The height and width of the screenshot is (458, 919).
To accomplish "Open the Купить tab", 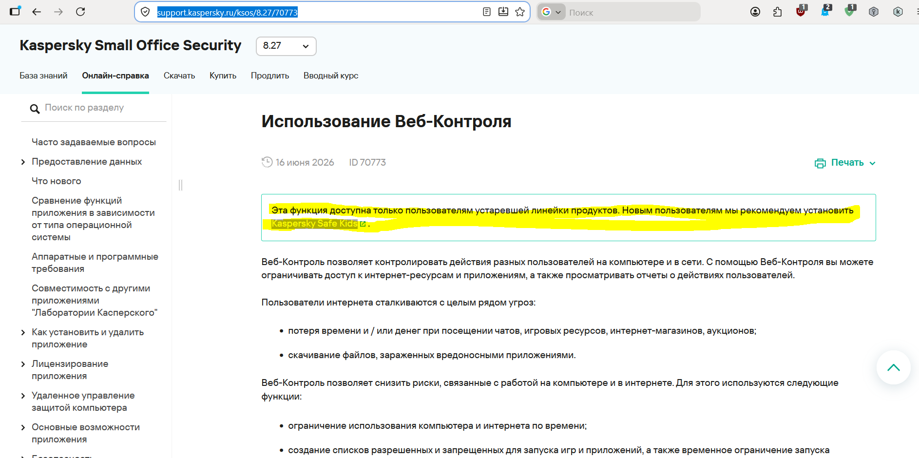I will [x=223, y=76].
